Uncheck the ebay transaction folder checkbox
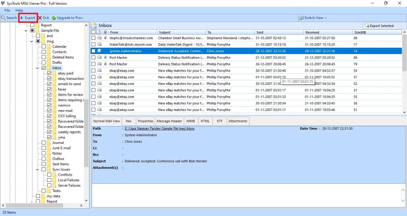Image resolution: width=407 pixels, height=216 pixels. [49, 79]
